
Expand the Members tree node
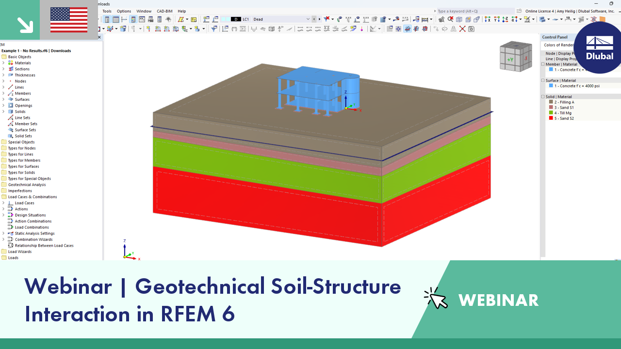[x=4, y=93]
